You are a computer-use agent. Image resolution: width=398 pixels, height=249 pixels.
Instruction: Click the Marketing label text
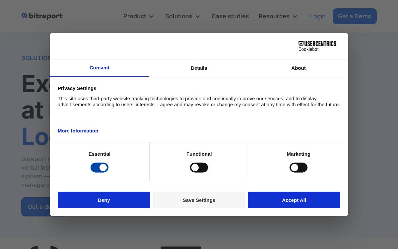pyautogui.click(x=298, y=154)
